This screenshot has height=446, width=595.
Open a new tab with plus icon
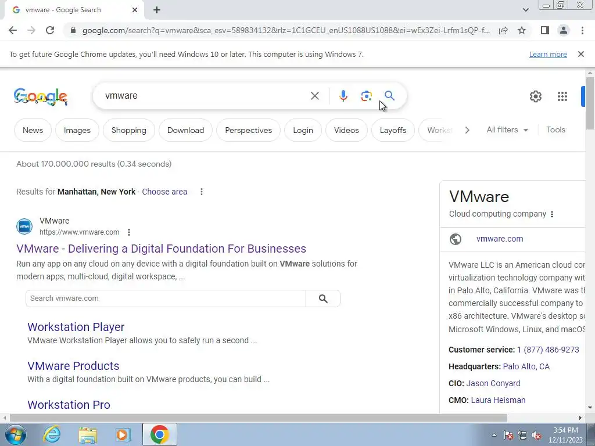click(157, 10)
